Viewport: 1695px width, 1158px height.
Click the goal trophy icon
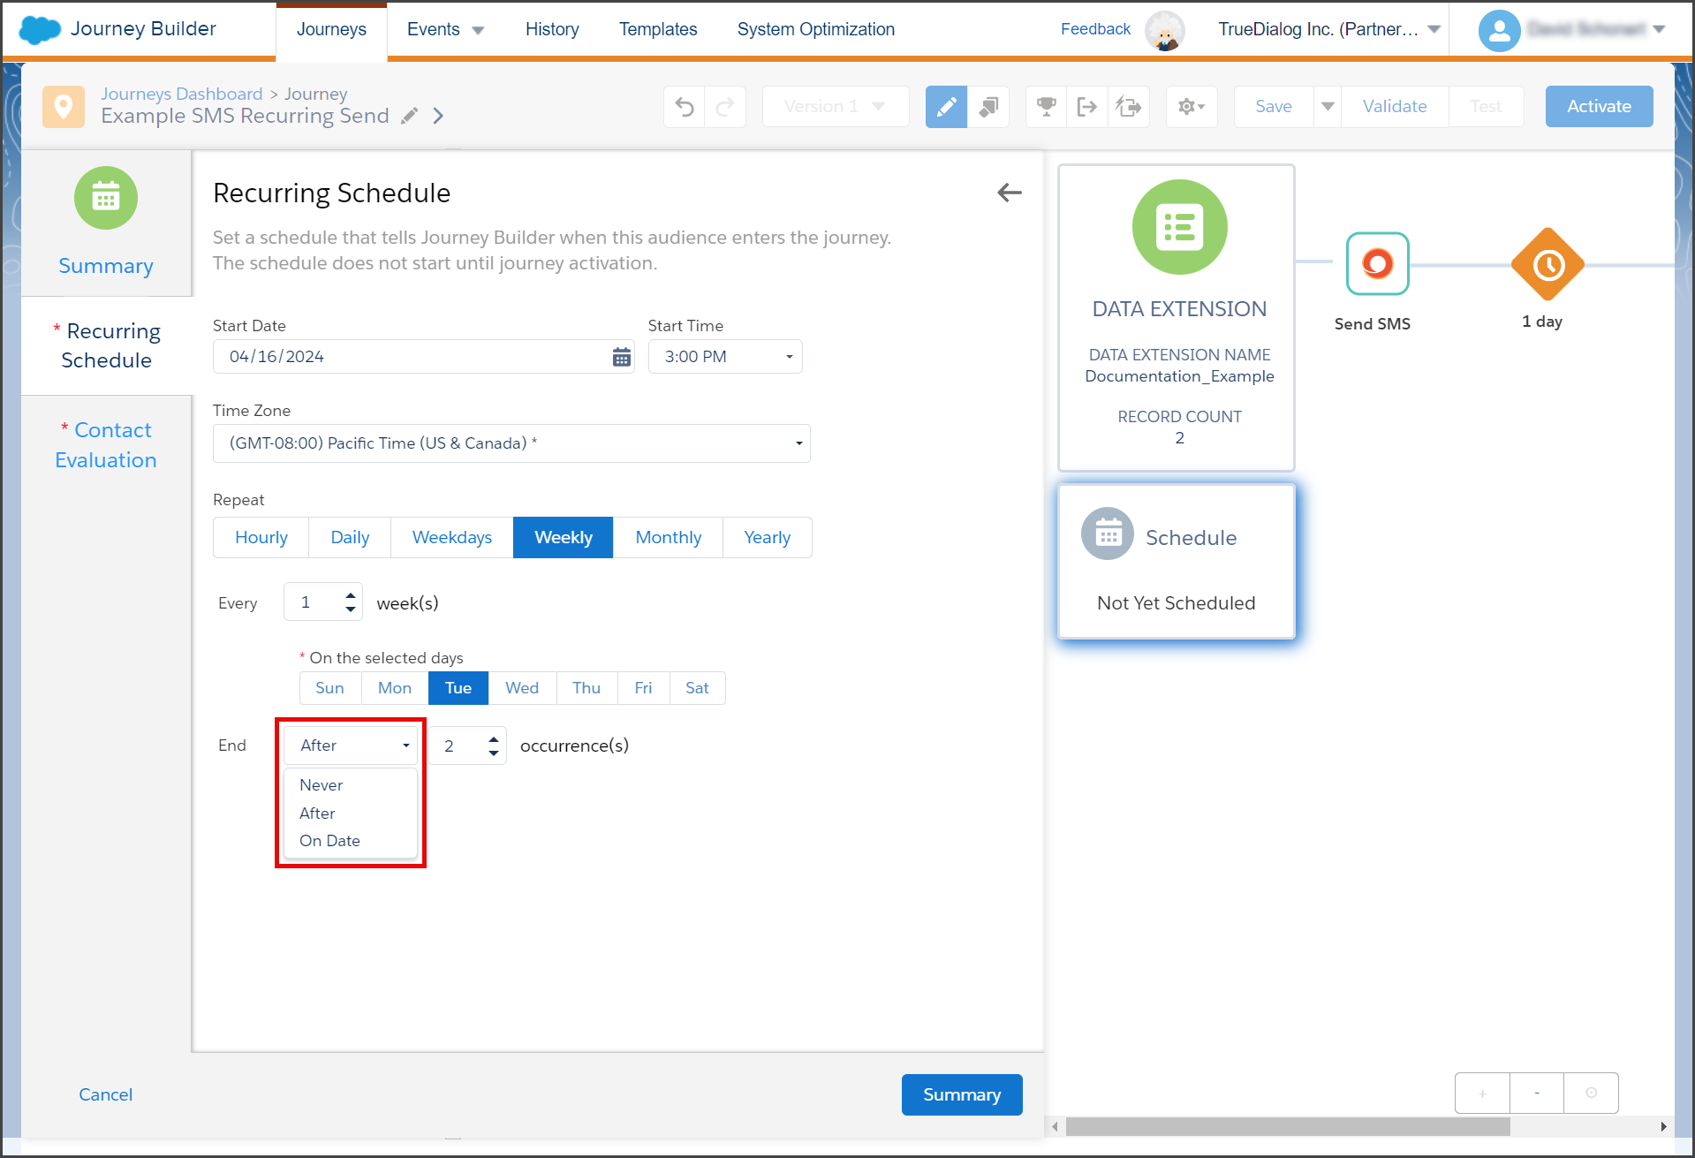point(1047,107)
